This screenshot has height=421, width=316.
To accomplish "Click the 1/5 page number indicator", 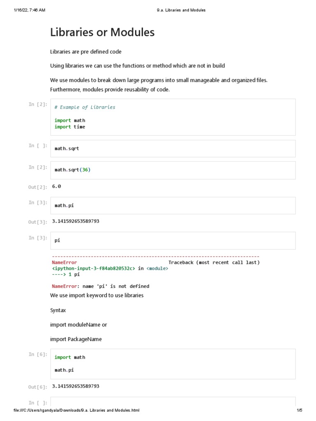I will click(x=299, y=410).
